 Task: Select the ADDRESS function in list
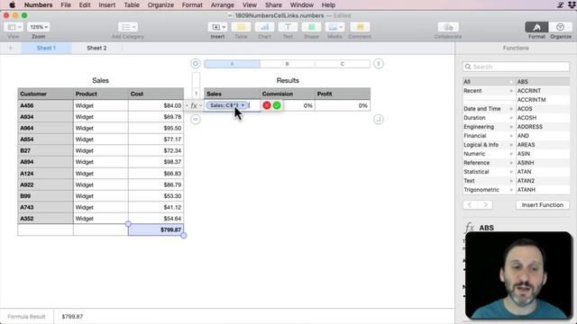[x=543, y=127]
